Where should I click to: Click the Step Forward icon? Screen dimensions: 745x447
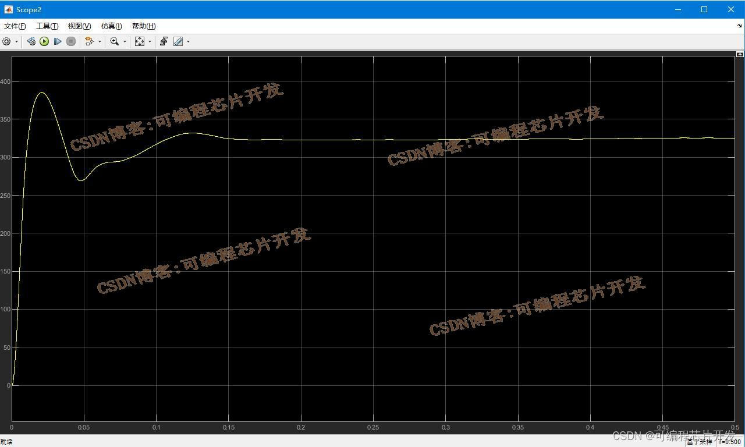click(x=58, y=41)
